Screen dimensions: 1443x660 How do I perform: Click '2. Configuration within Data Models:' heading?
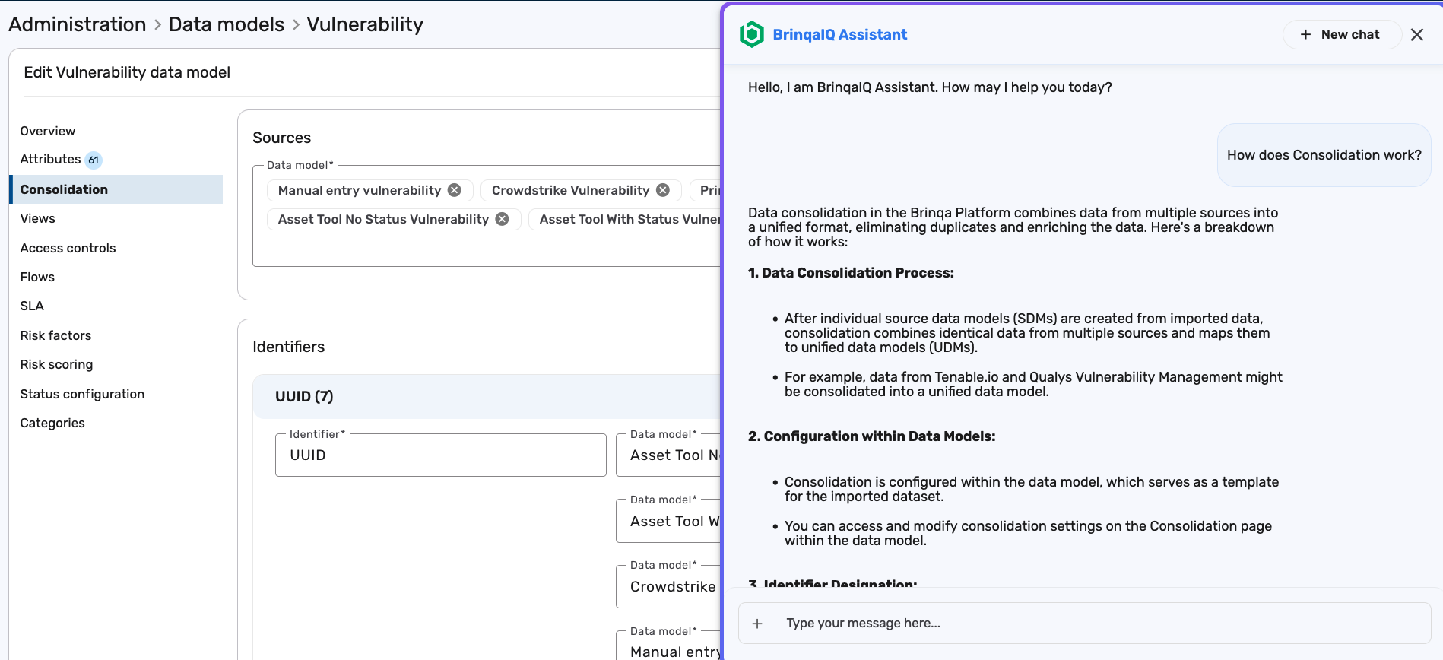[x=872, y=436]
